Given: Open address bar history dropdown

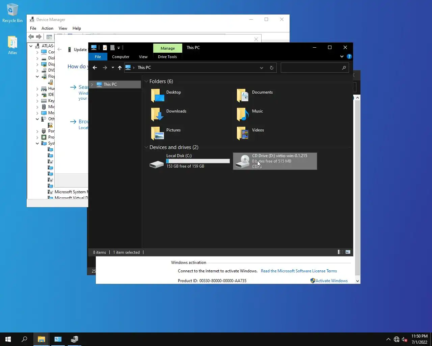Looking at the screenshot, I should click(261, 68).
